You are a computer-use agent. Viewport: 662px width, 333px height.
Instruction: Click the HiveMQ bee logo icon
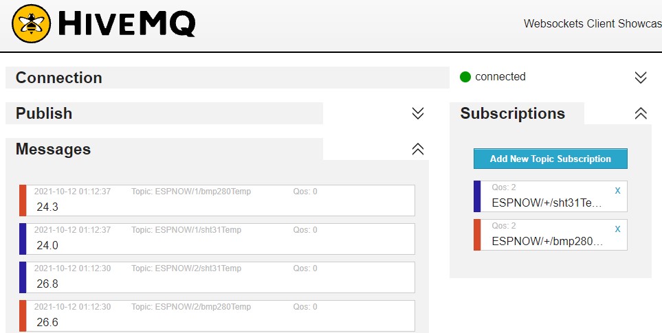coord(31,24)
